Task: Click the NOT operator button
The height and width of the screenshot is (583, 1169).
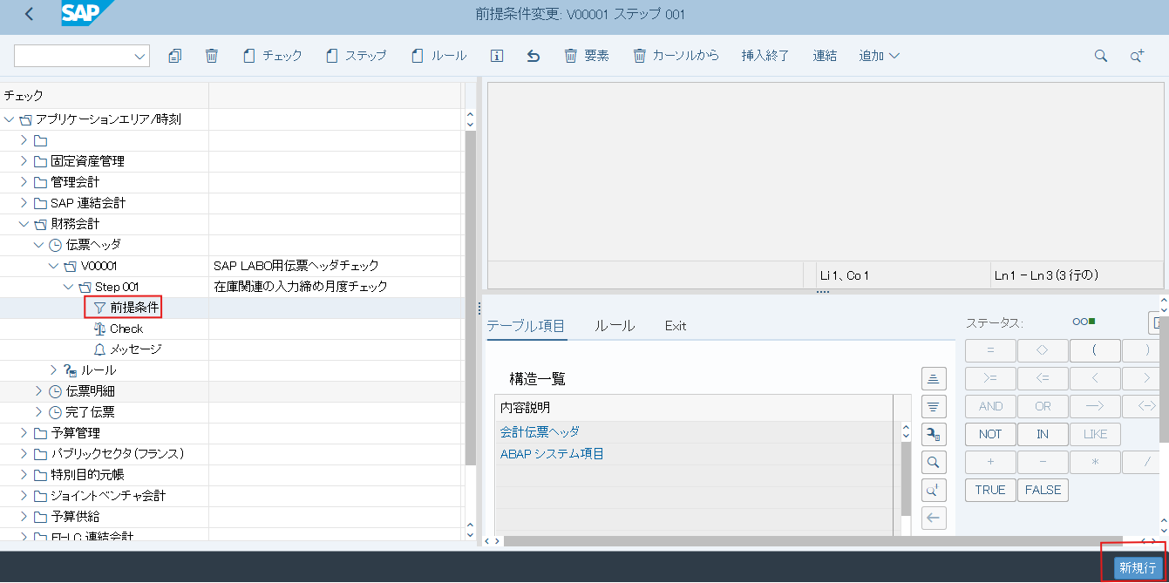Action: coord(989,434)
